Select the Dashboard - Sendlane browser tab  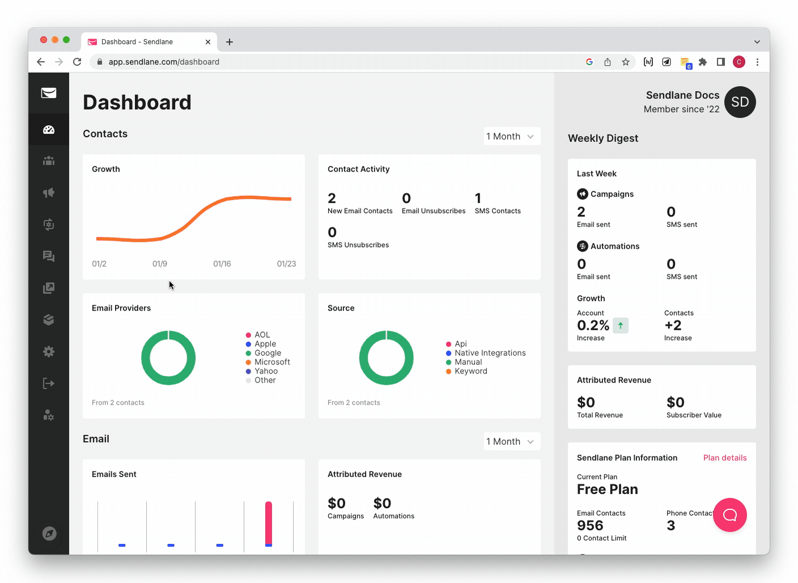pos(148,42)
